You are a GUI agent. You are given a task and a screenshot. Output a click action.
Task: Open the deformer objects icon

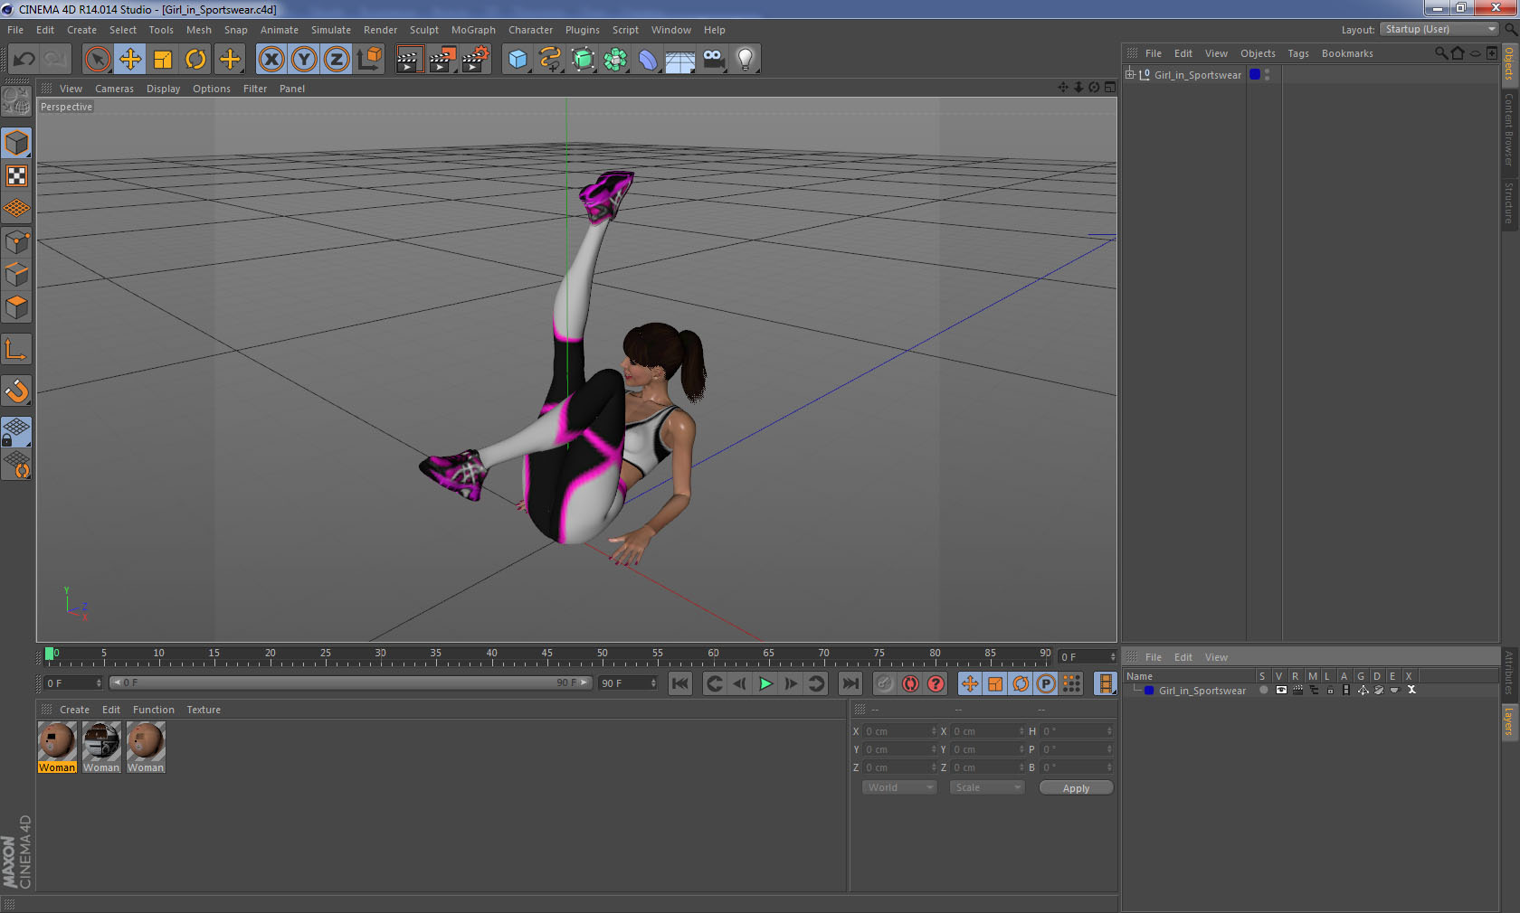(x=648, y=60)
